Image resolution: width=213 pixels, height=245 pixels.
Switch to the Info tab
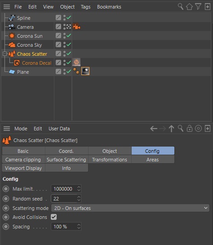click(67, 168)
